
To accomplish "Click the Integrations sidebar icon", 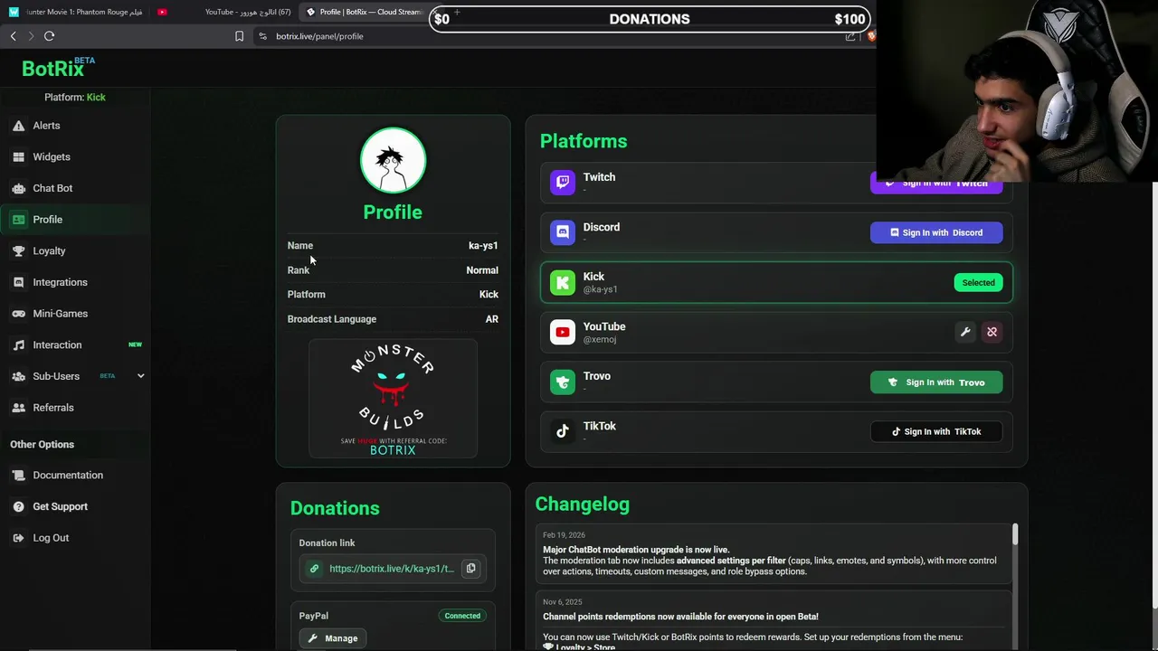I will point(18,282).
